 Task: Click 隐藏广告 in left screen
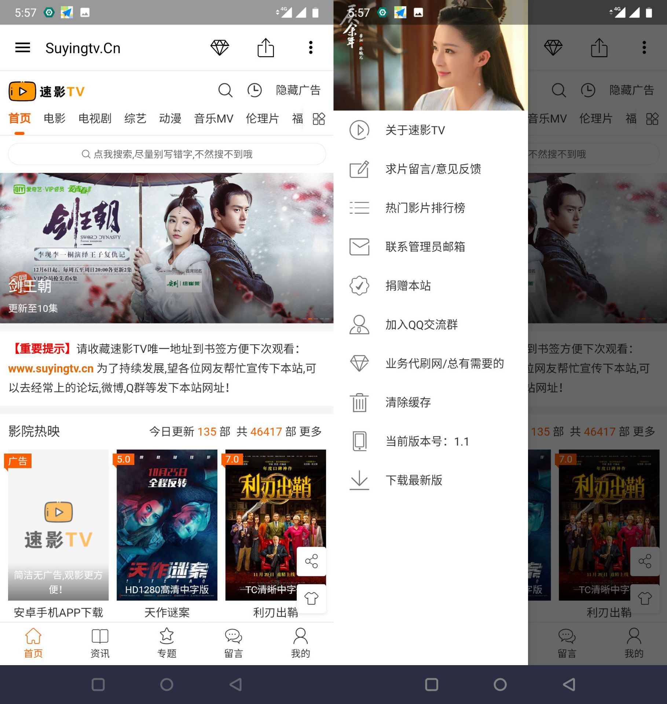[x=298, y=90]
